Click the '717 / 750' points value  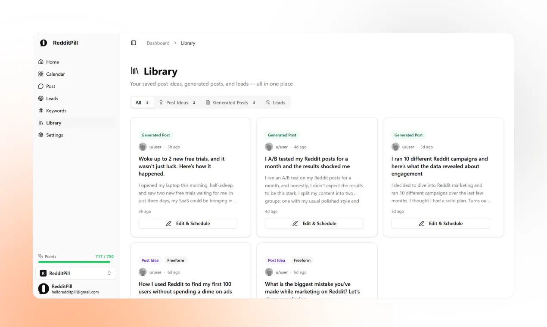coord(105,256)
